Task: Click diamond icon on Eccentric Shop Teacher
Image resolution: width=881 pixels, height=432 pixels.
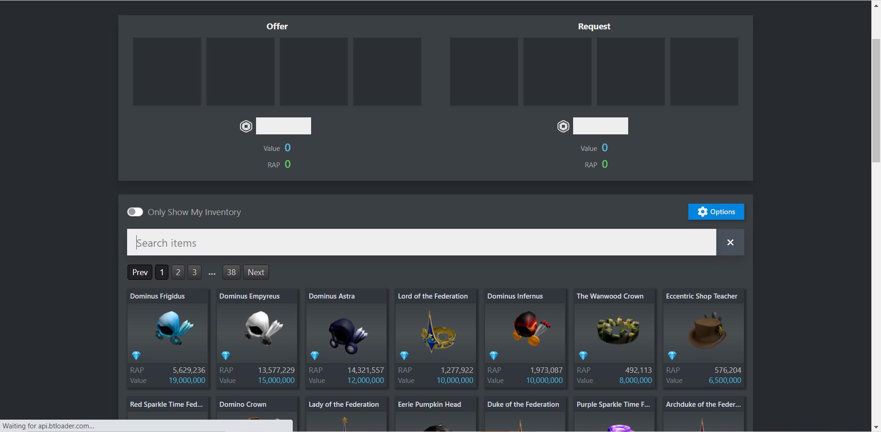Action: [672, 355]
